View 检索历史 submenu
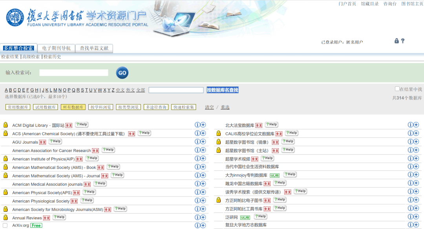This screenshot has width=424, height=229. tap(52, 57)
